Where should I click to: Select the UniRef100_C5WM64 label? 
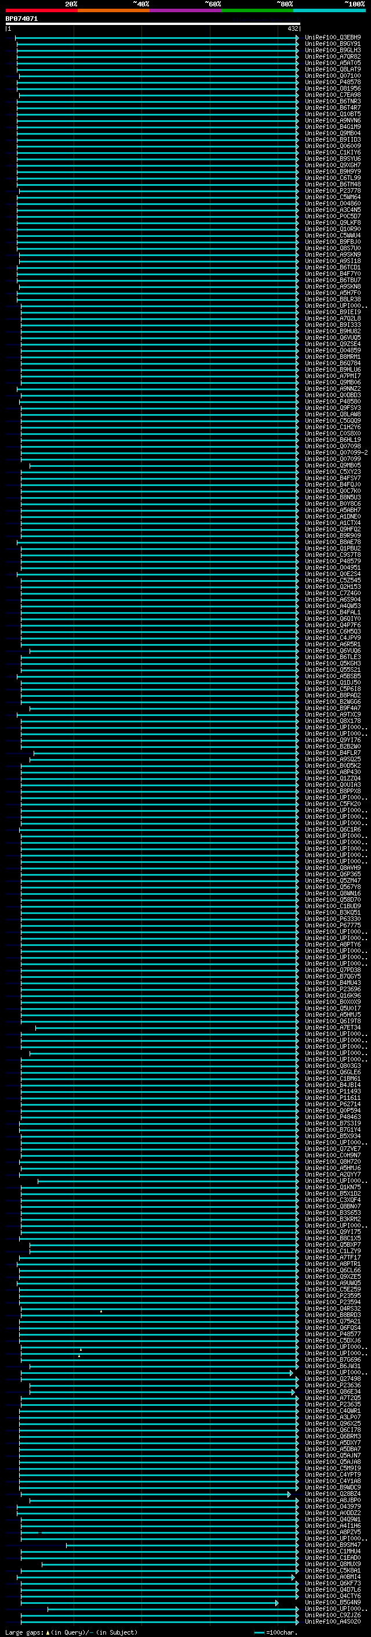click(x=332, y=197)
